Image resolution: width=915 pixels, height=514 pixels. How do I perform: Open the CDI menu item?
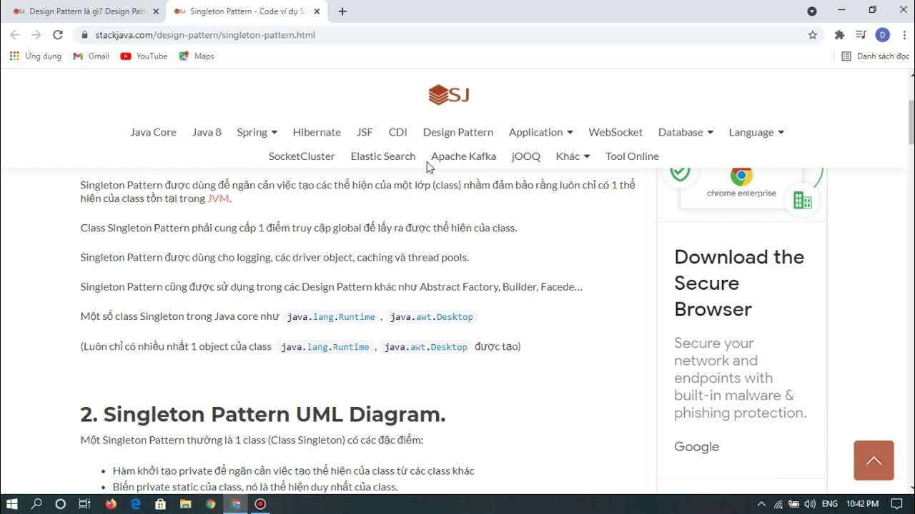tap(397, 132)
